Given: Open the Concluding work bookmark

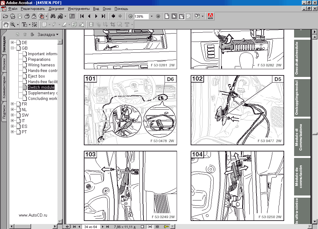Looking at the screenshot, I should point(43,98).
